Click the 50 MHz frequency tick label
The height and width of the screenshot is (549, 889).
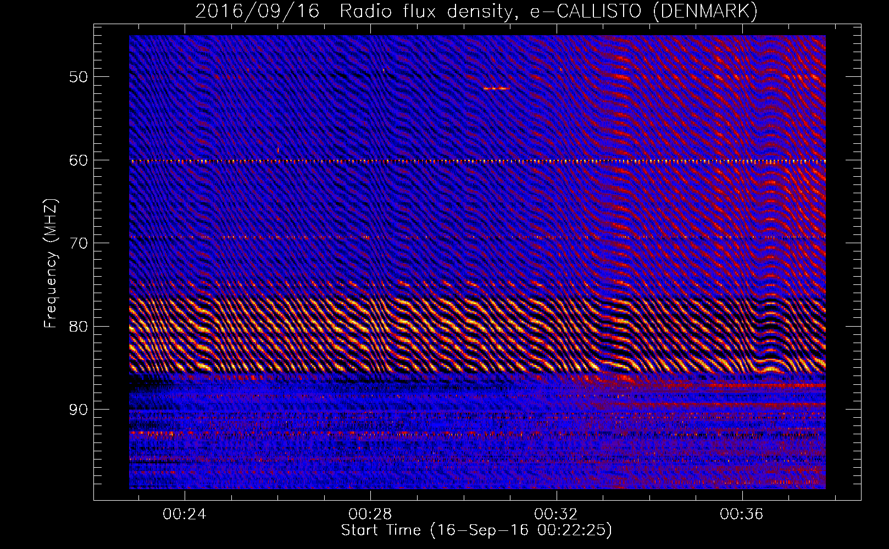(78, 77)
